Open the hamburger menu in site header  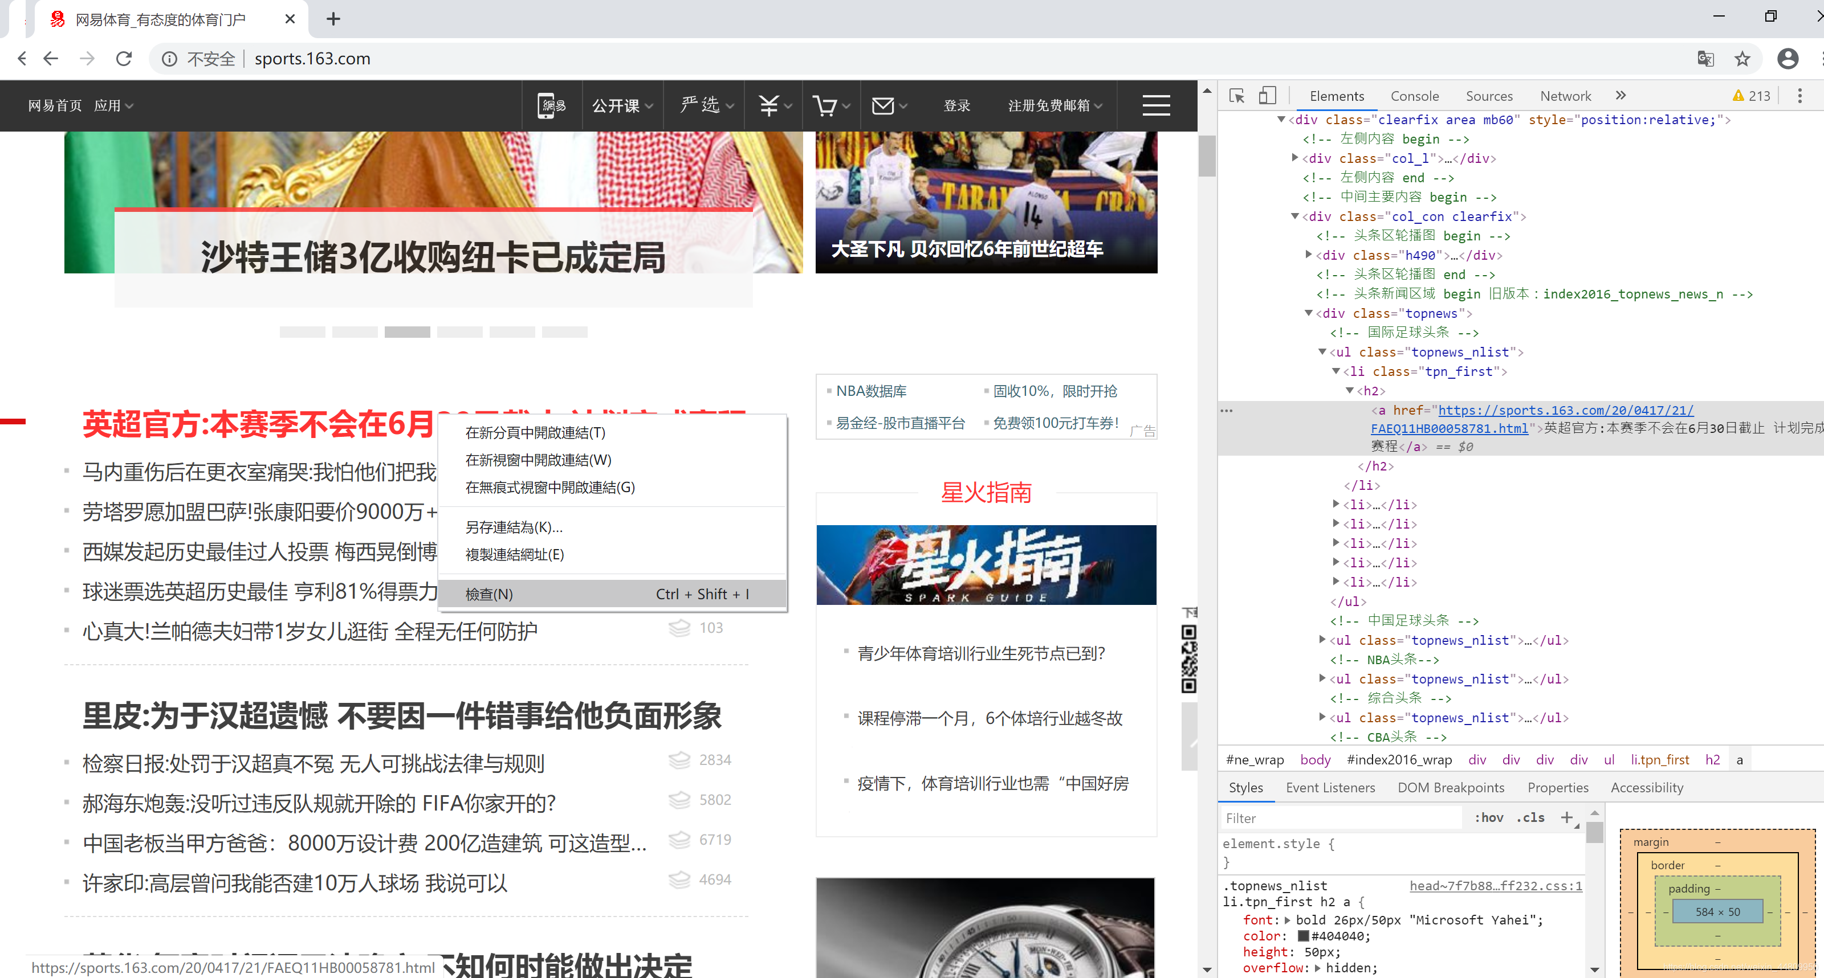tap(1155, 105)
